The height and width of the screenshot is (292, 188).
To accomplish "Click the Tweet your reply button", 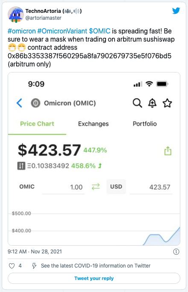I will tap(94, 278).
